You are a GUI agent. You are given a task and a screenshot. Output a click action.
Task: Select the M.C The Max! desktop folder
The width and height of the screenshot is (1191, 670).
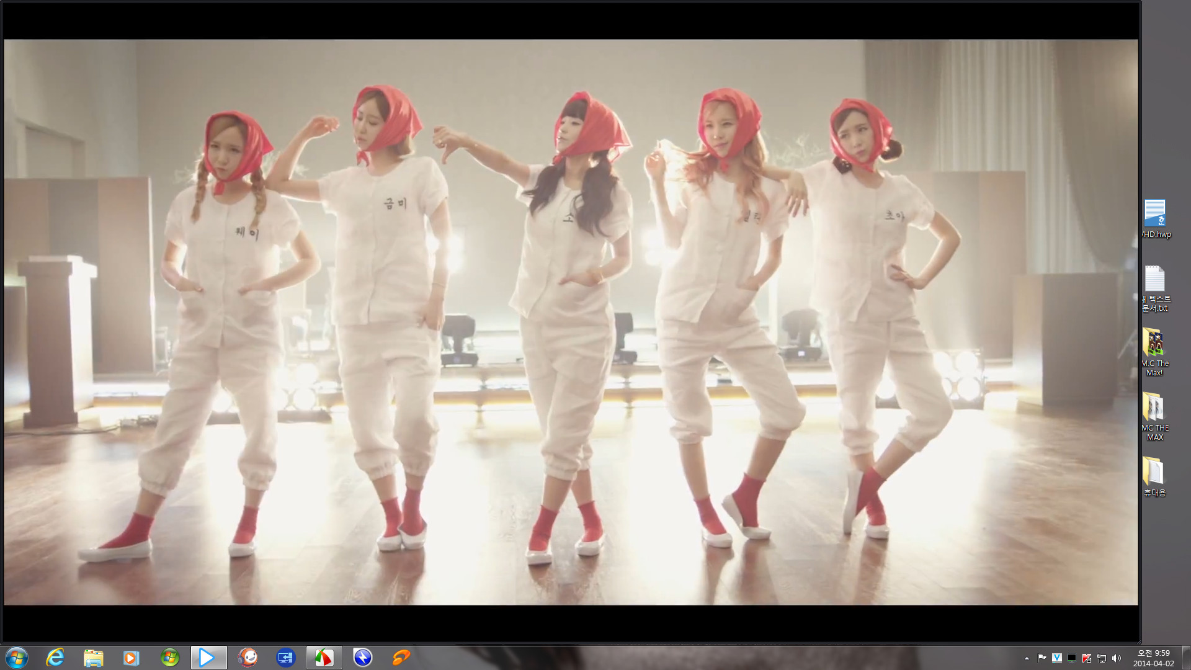1156,352
